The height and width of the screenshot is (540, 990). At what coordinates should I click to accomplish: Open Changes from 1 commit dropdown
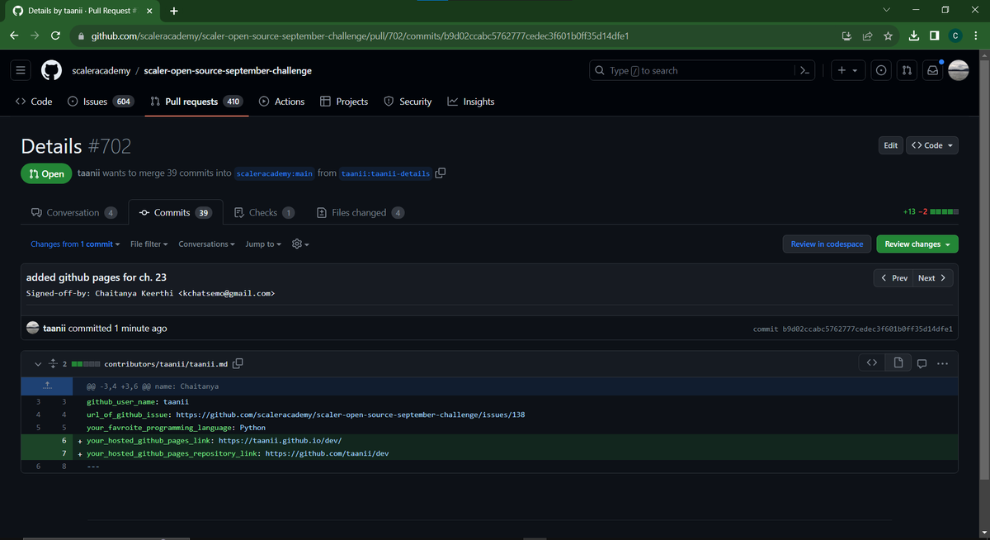[75, 244]
